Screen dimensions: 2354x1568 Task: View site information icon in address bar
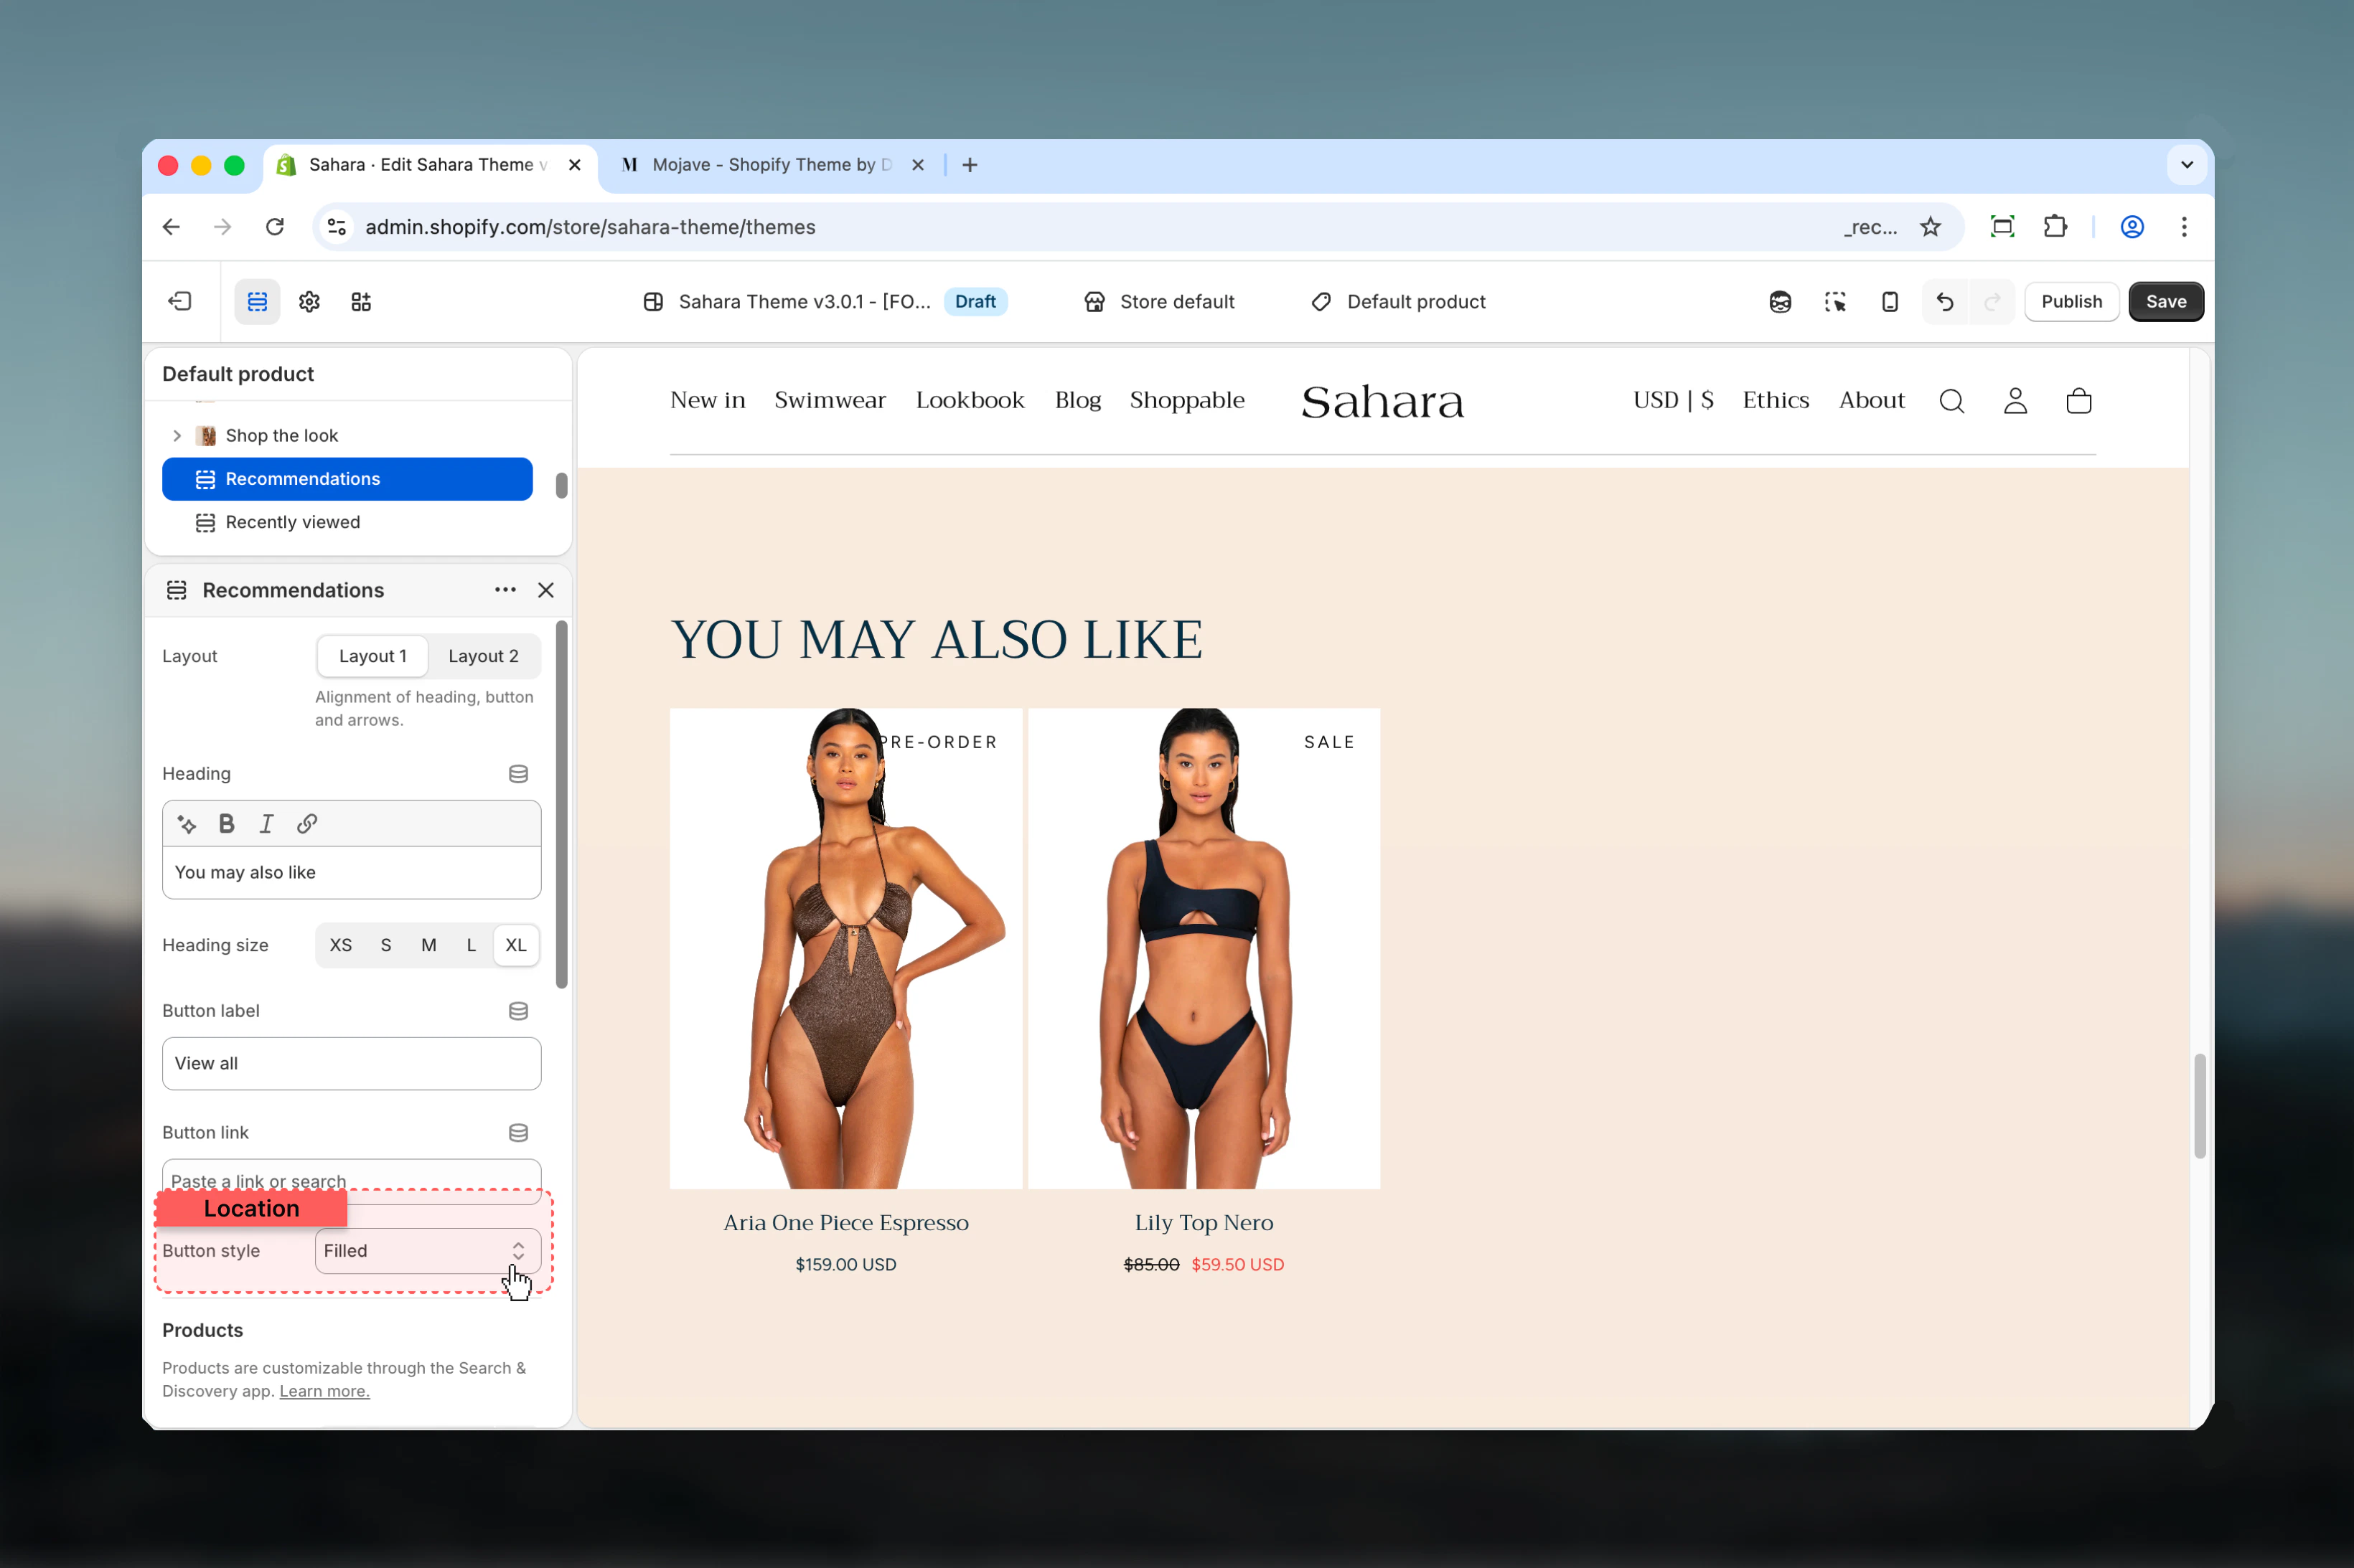[x=337, y=227]
